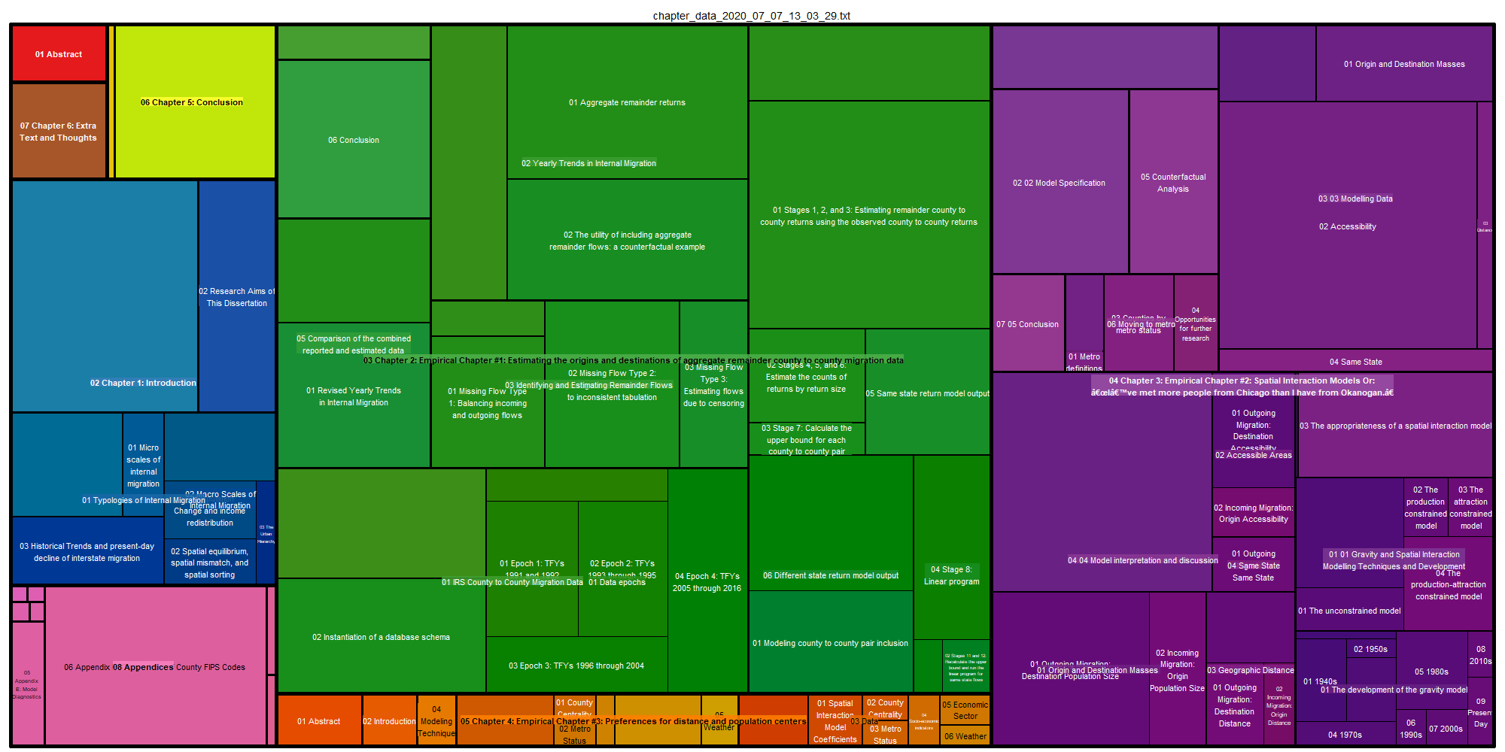
Task: Select the brown 'Chapter 6: Extra Text and Thoughts' block
Action: coord(59,132)
